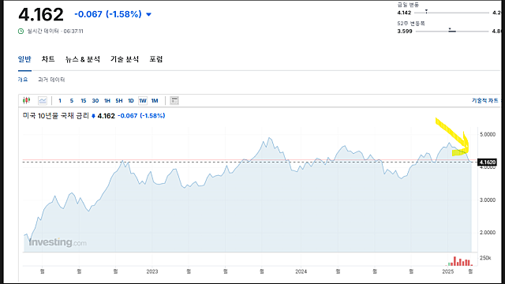The height and width of the screenshot is (284, 505).
Task: Select the 개요 sub-tab
Action: (x=23, y=80)
